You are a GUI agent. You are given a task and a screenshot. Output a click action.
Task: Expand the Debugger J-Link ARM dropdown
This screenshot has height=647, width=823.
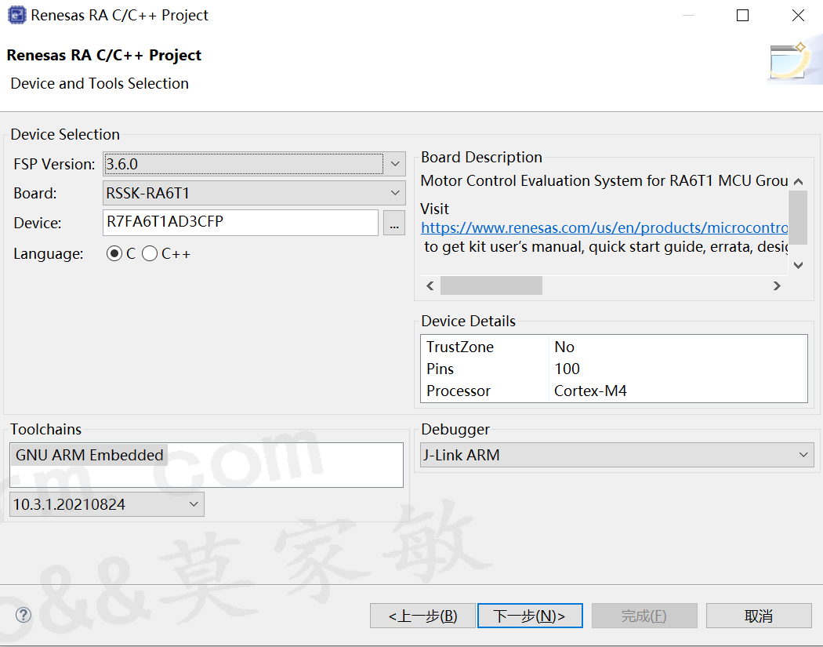(x=617, y=455)
